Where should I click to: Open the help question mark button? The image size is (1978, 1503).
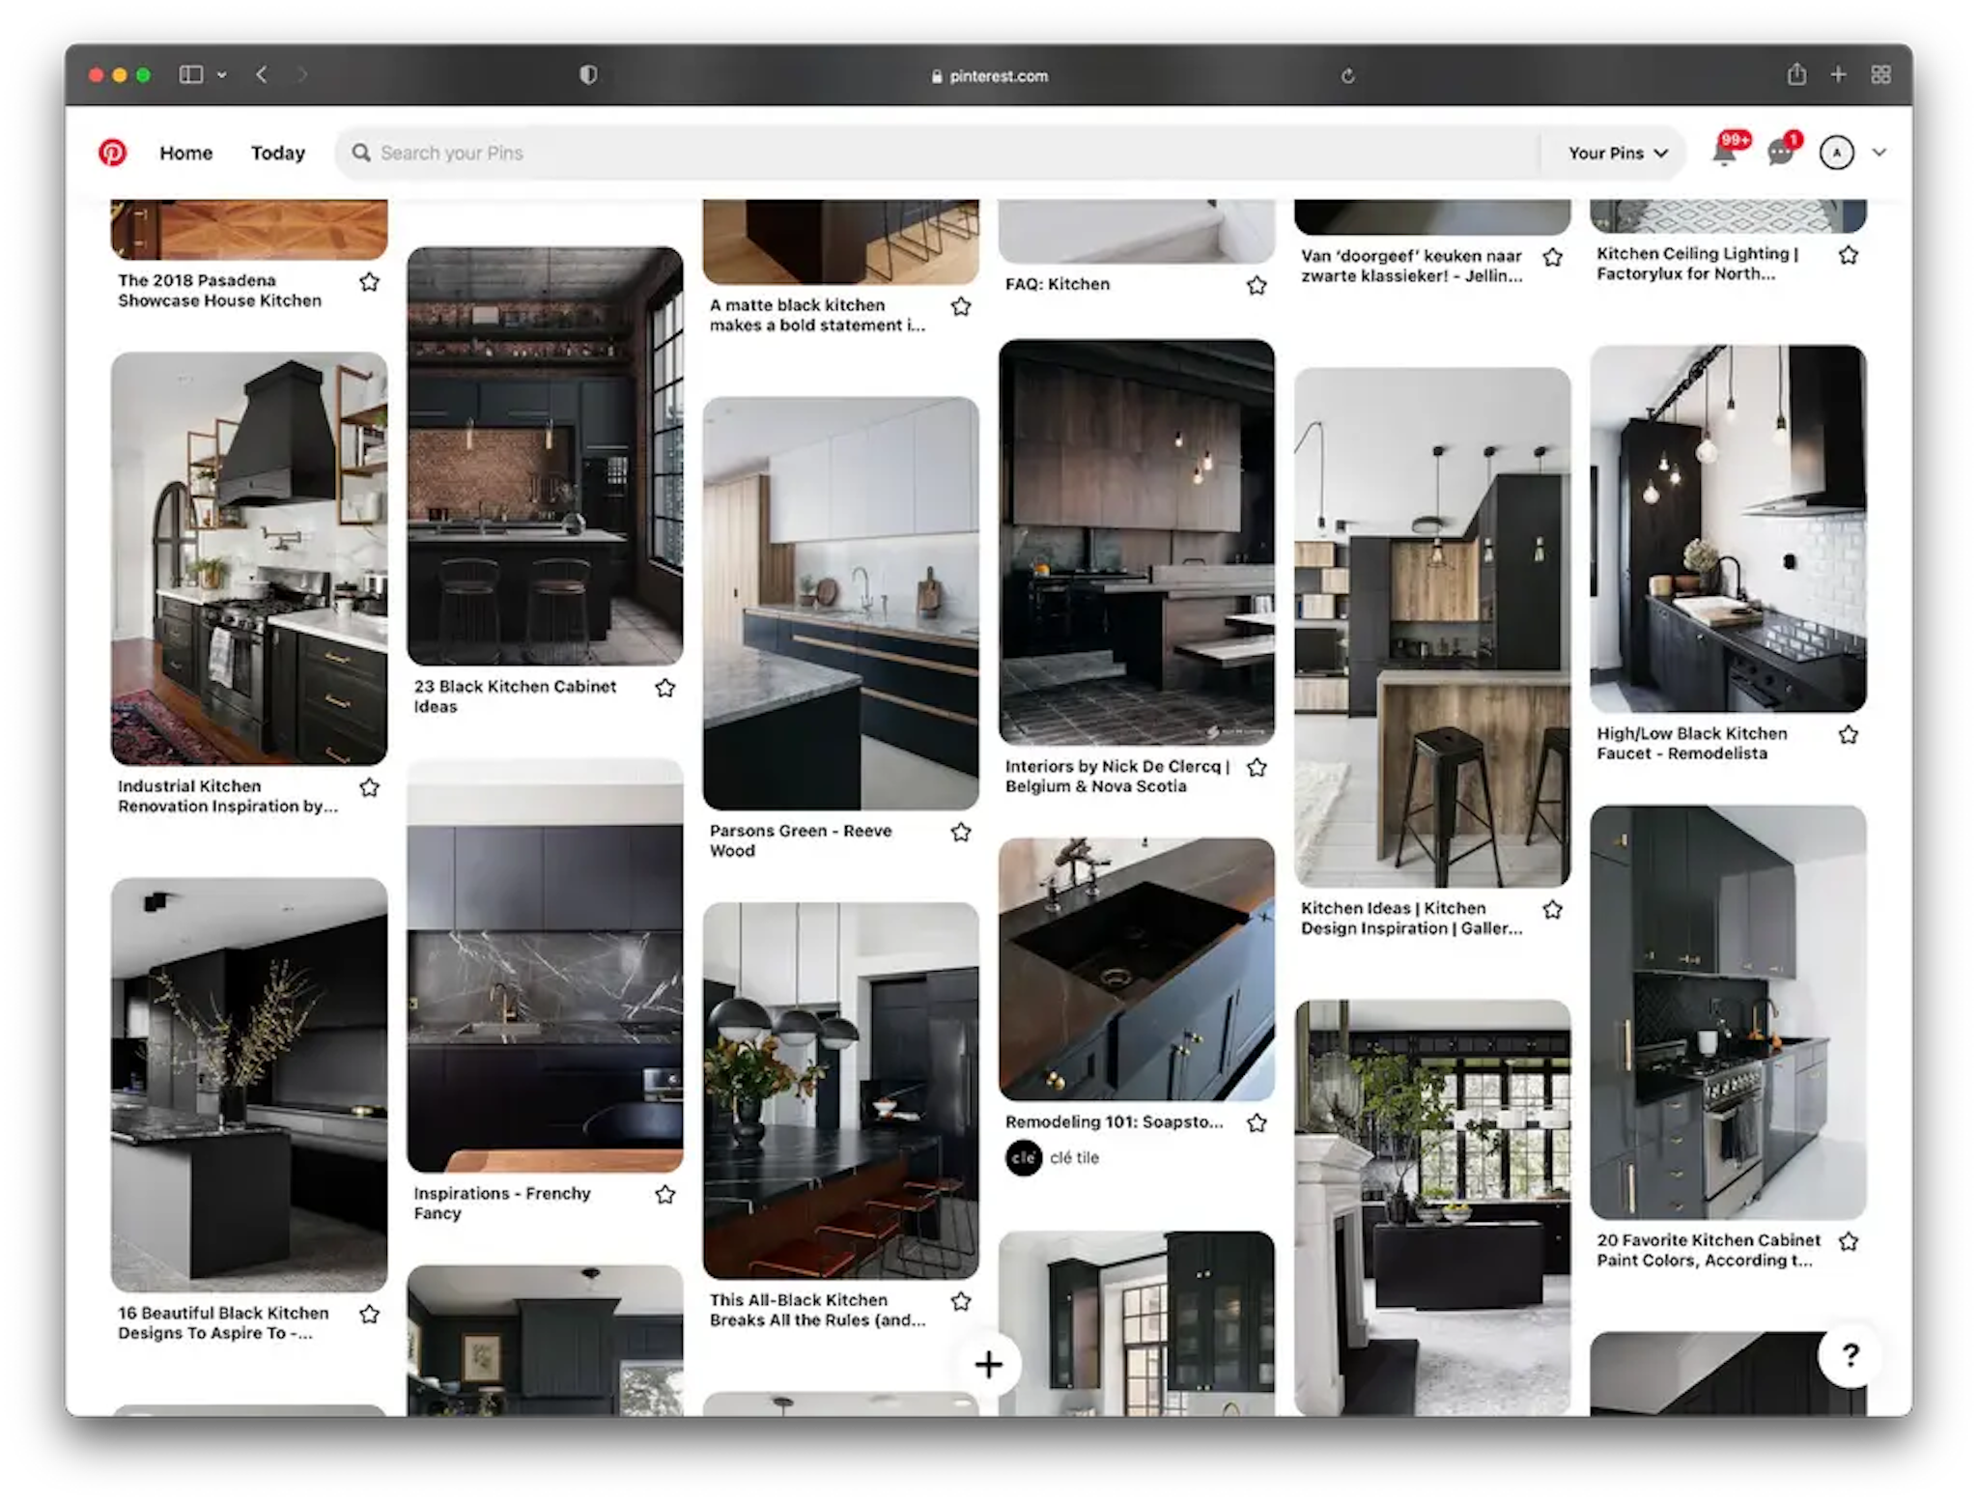[x=1850, y=1355]
